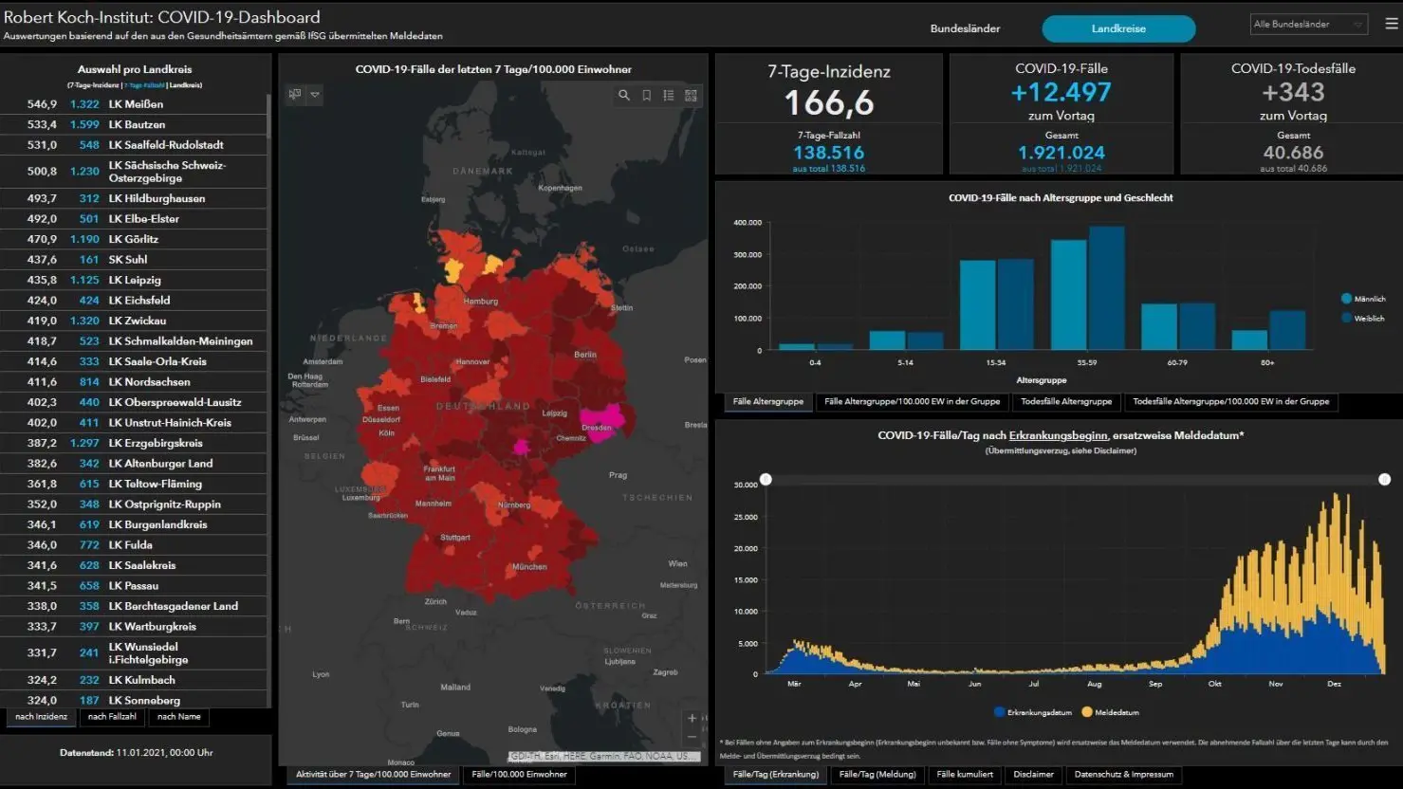The height and width of the screenshot is (789, 1403).
Task: Expand the selection tool options arrow
Action: tap(315, 95)
